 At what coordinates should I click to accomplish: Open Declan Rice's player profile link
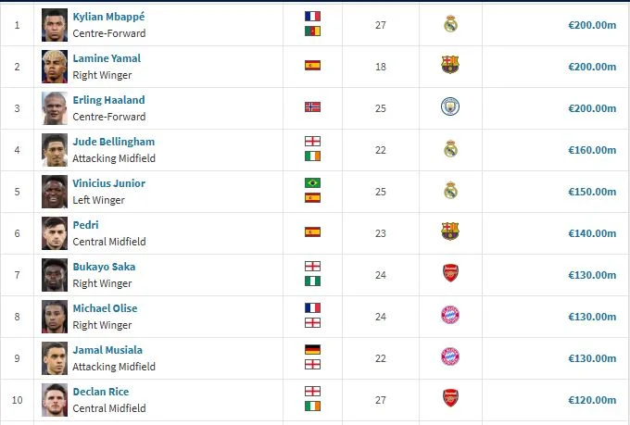pos(101,392)
